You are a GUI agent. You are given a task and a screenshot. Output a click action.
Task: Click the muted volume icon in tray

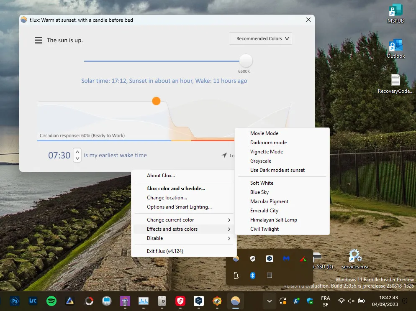pos(351,301)
